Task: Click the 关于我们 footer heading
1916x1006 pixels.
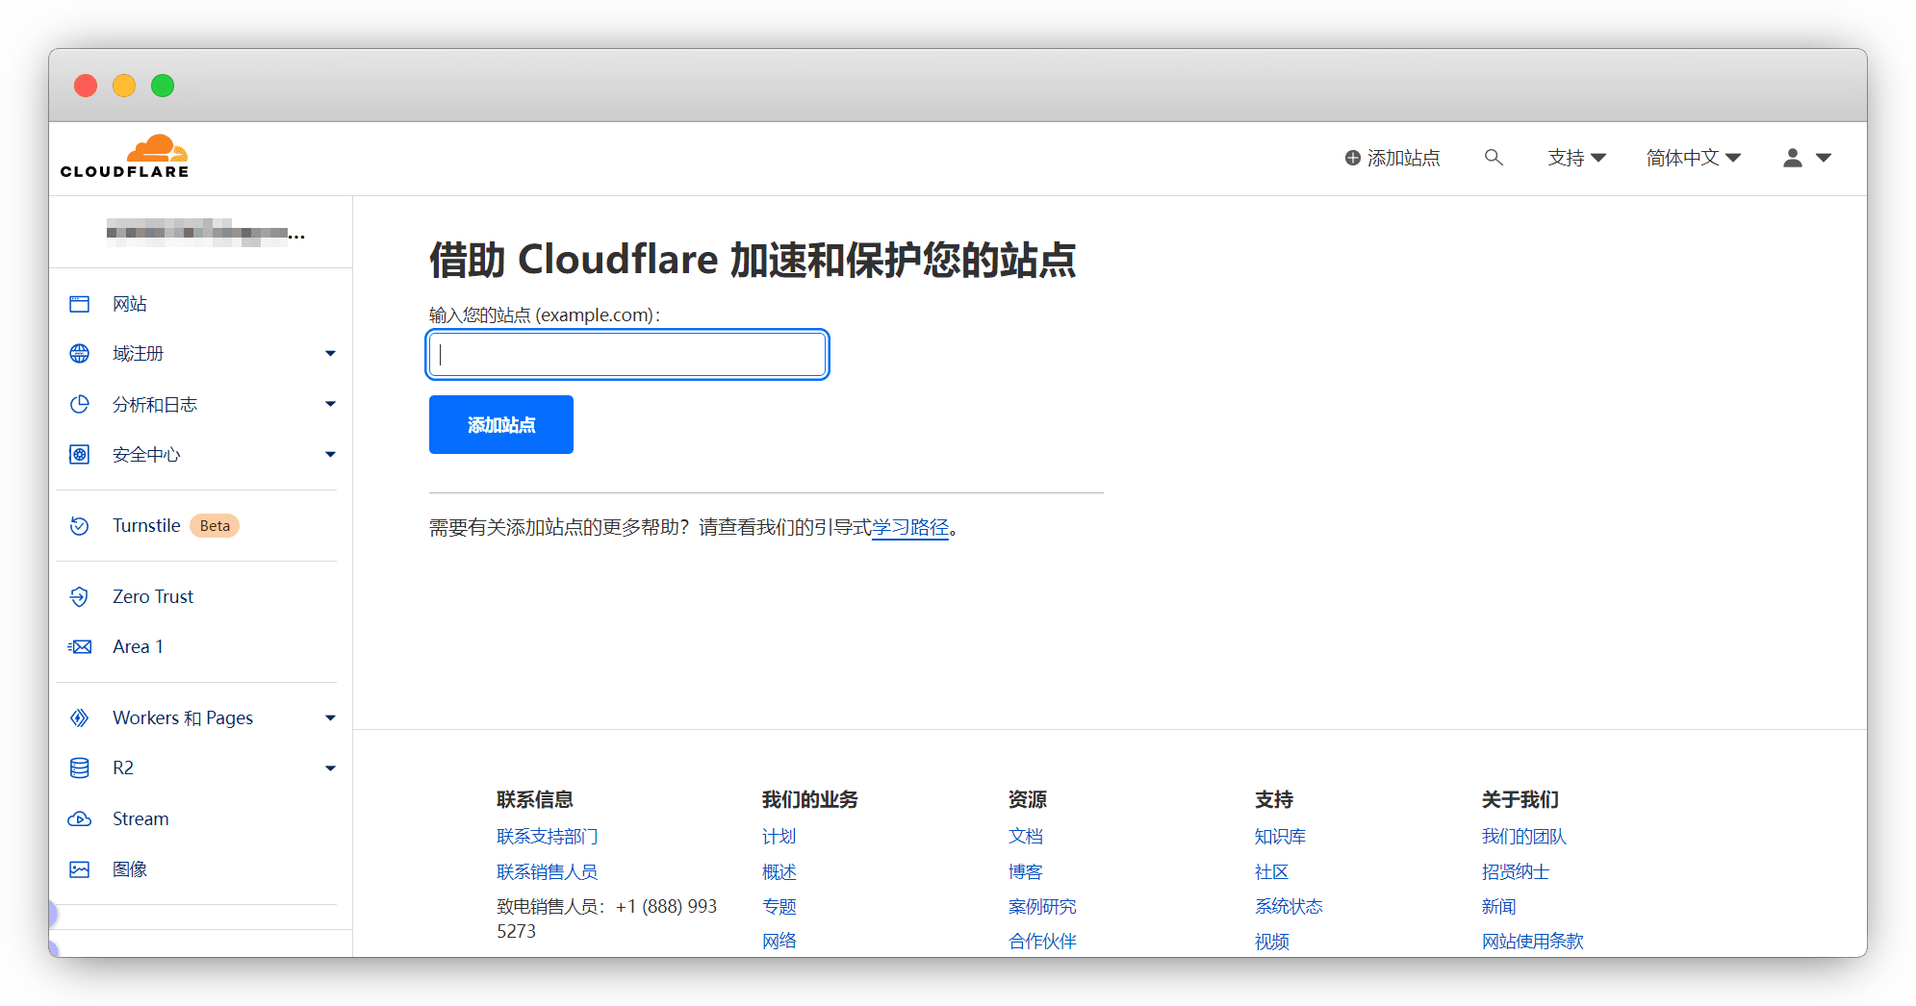Action: point(1520,799)
